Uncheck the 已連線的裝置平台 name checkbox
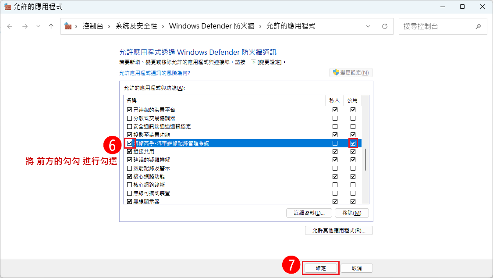The height and width of the screenshot is (278, 493). 129,110
